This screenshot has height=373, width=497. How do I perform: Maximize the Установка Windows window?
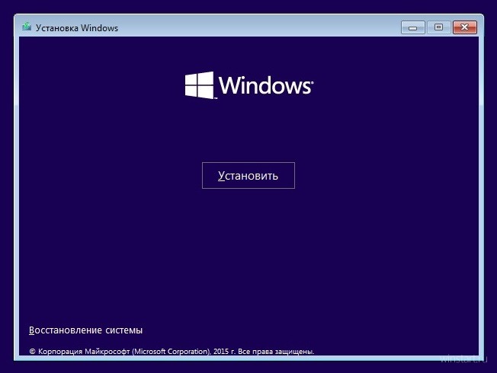pyautogui.click(x=438, y=27)
